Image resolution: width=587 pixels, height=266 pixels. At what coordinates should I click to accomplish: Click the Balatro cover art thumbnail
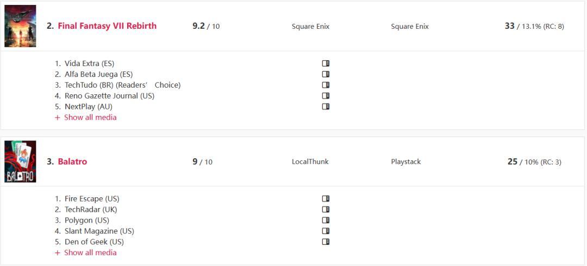[20, 161]
